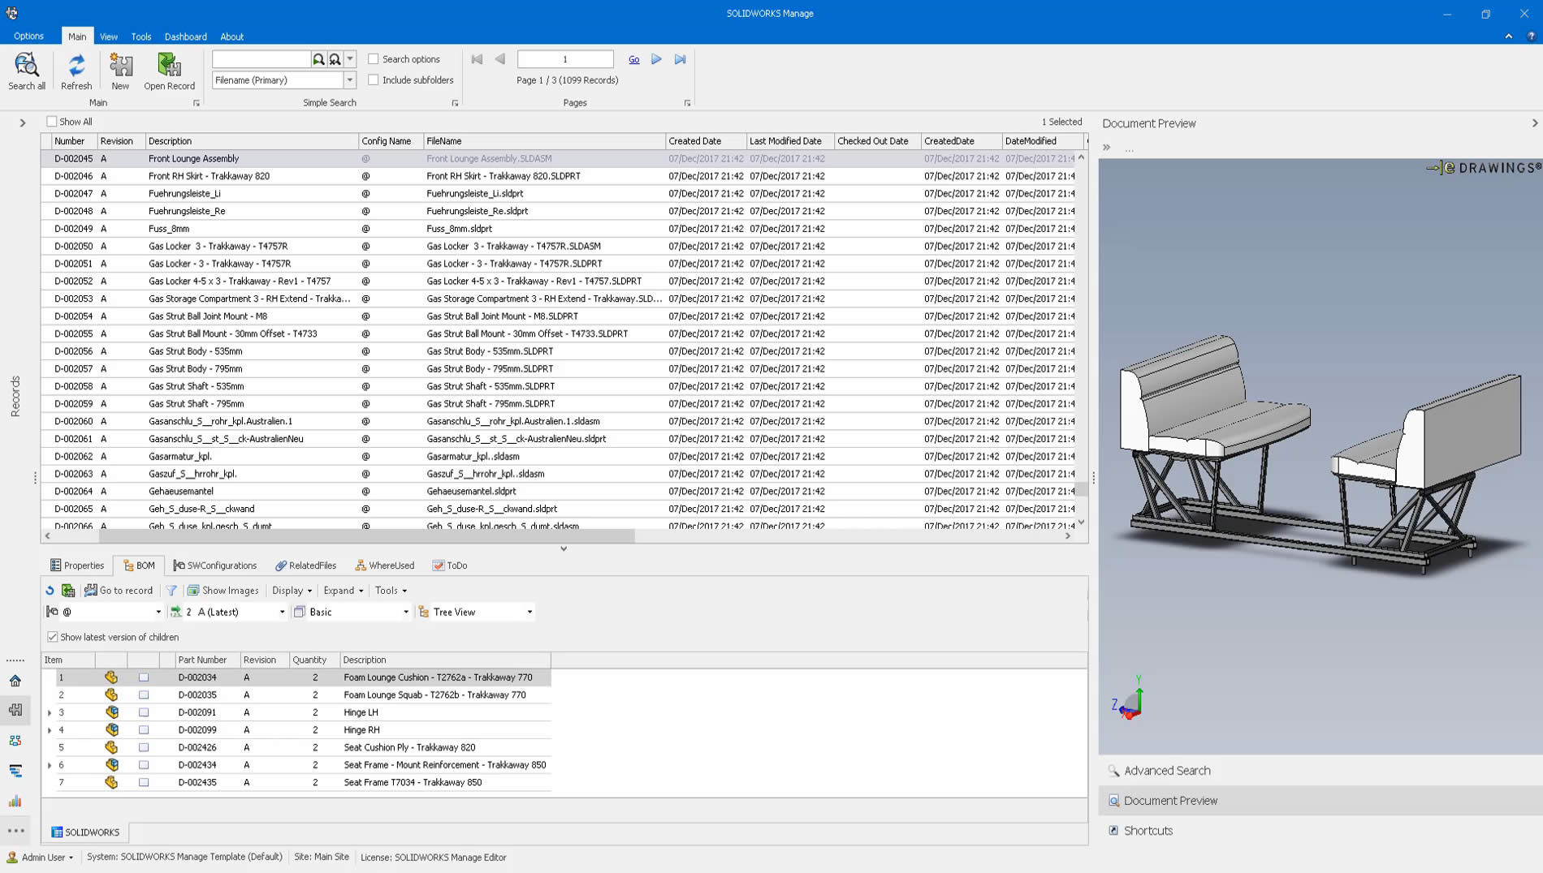Click the Open Record icon
The width and height of the screenshot is (1543, 873).
point(169,70)
